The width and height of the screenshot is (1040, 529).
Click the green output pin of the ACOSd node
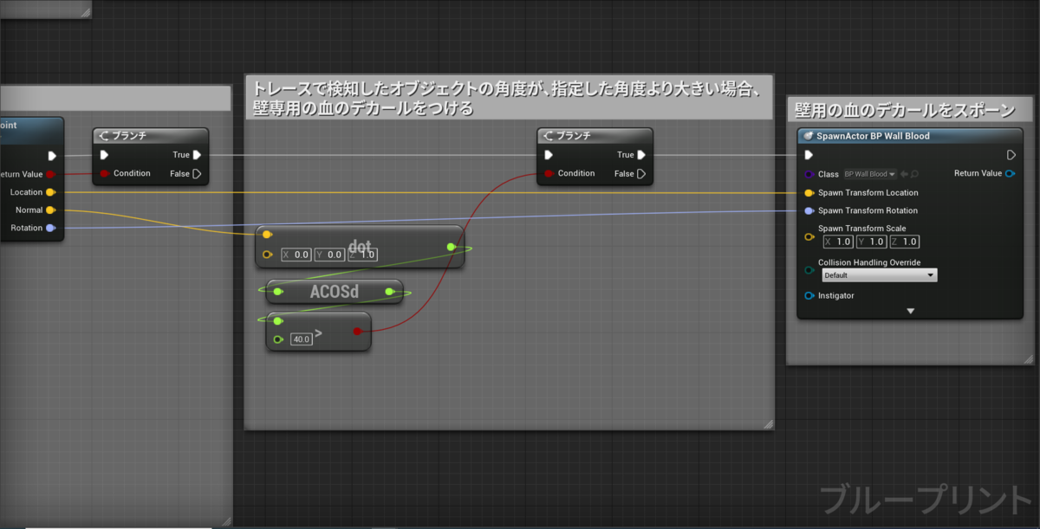coord(389,292)
